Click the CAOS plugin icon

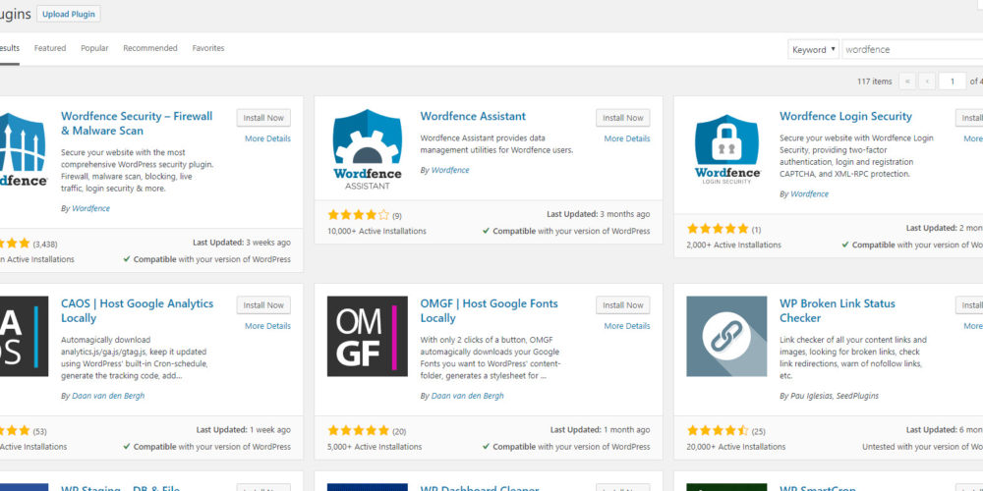(x=20, y=337)
